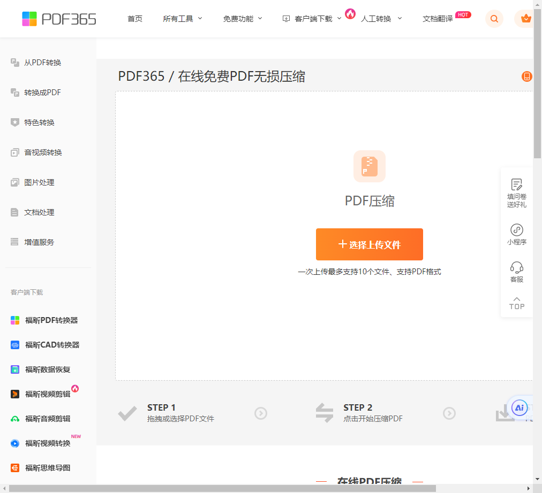Click the 福昕数据恢复 app icon

click(15, 369)
